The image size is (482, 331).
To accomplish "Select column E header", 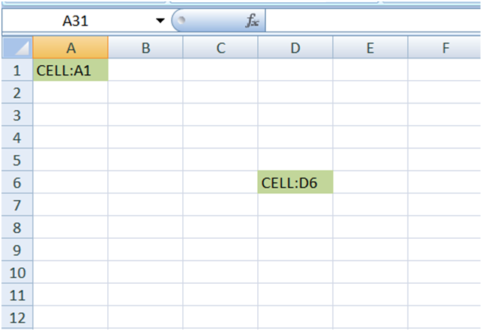I will pyautogui.click(x=370, y=48).
